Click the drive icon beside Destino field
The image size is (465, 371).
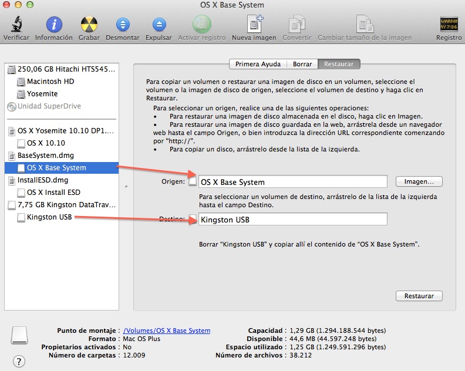[x=193, y=219]
